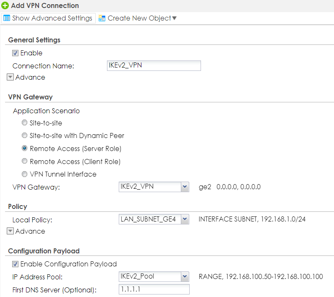Click the Create New Object button label
The image size is (334, 297).
(x=139, y=18)
